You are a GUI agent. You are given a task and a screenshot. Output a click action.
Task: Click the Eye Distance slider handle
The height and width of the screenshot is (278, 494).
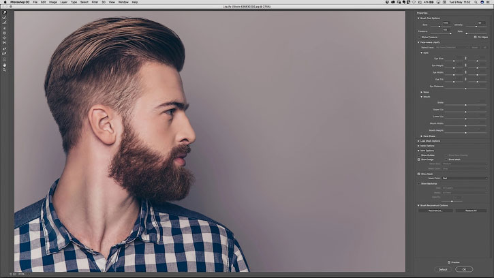tap(465, 89)
